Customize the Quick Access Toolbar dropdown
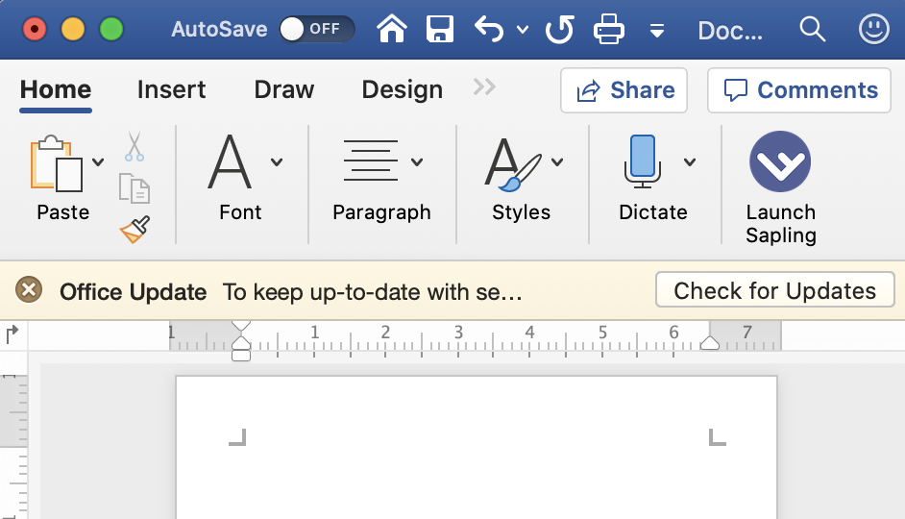905x519 pixels. (657, 30)
